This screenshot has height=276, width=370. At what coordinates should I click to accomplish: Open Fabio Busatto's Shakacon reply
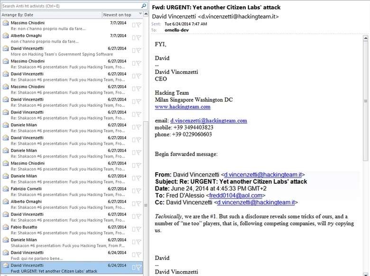tap(72, 230)
